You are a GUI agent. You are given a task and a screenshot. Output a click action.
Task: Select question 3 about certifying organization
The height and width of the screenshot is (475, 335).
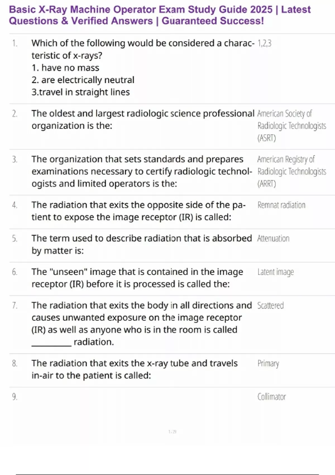[x=142, y=171]
